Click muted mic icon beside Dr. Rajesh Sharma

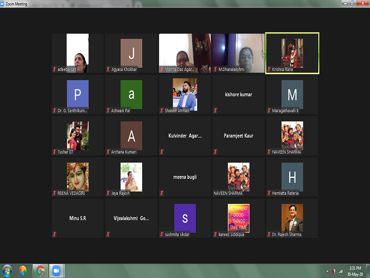[269, 234]
